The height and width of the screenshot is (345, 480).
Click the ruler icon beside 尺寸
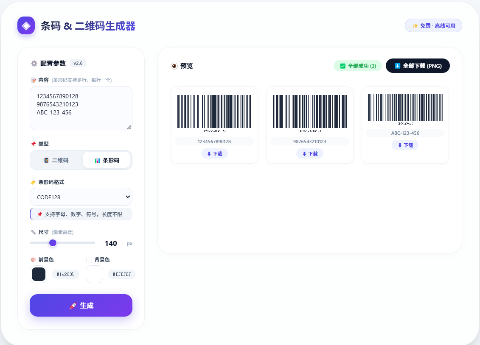tap(34, 232)
